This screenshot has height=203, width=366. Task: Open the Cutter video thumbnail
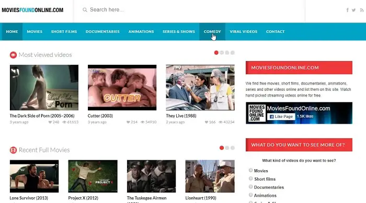pos(122,87)
